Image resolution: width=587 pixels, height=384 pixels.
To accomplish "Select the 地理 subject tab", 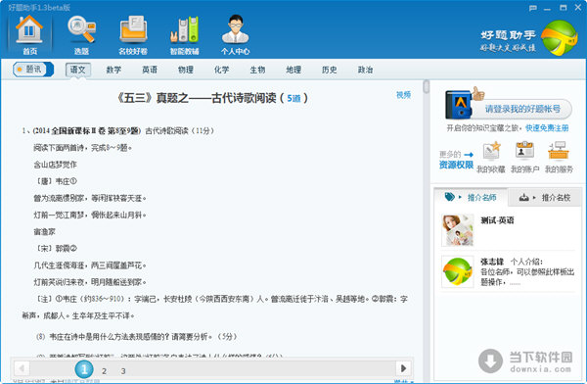I will (293, 70).
